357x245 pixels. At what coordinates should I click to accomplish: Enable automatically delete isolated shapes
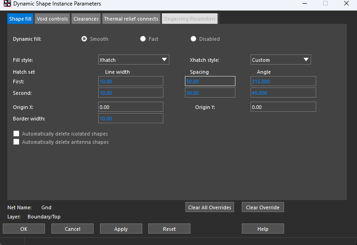(x=17, y=134)
